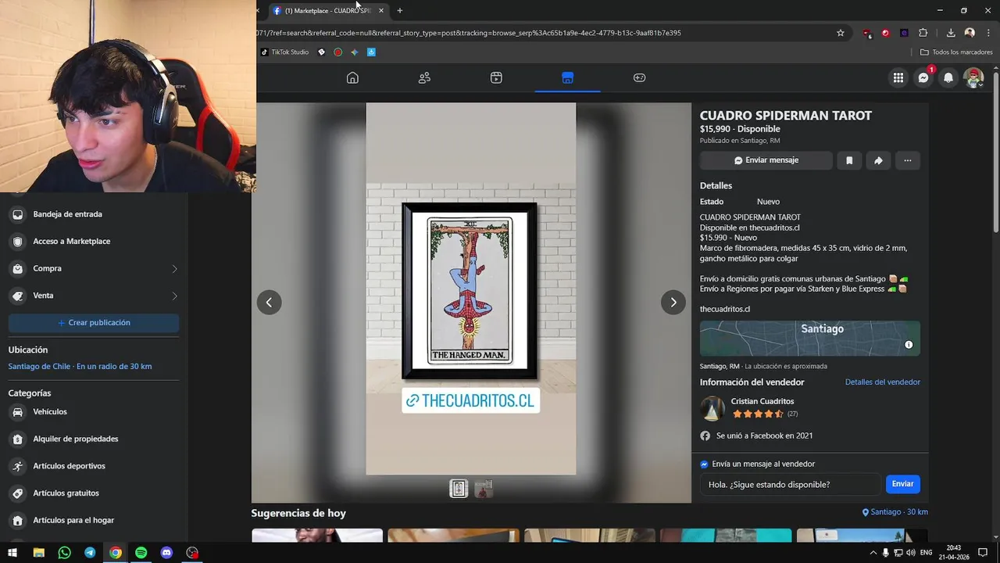1000x563 pixels.
Task: Expand the Compra section
Action: (94, 268)
